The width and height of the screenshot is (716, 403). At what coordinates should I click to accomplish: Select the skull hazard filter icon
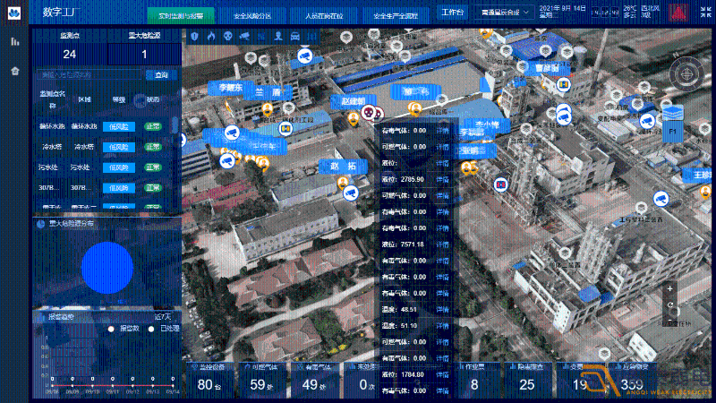[227, 36]
